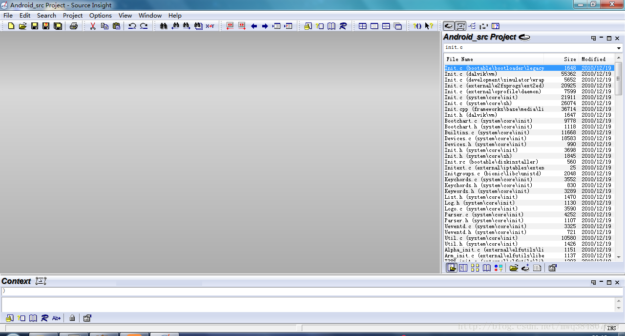Switch Project panel to four-folders browser view
Screen dimensions: 625x336
tap(475, 268)
